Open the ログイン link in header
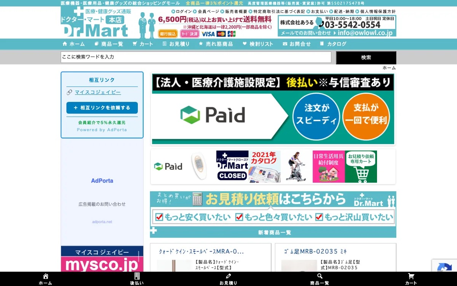The height and width of the screenshot is (286, 457). [x=181, y=11]
